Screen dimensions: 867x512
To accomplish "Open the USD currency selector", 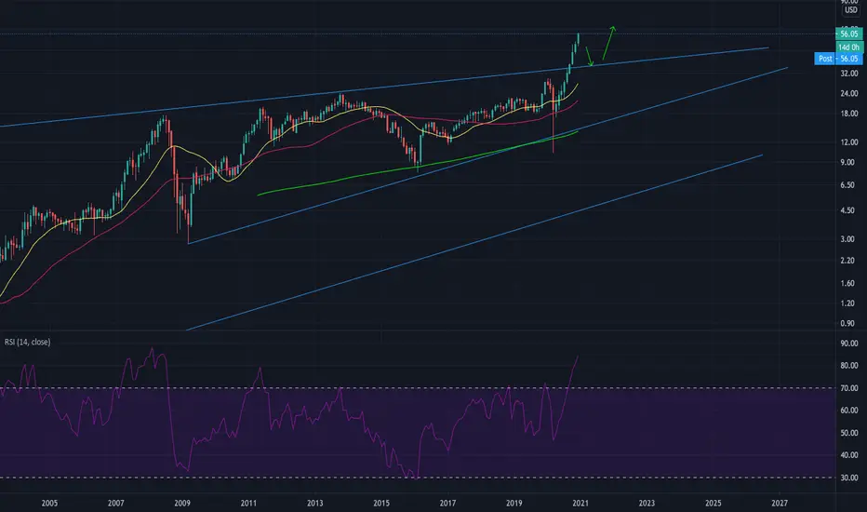I will (850, 10).
